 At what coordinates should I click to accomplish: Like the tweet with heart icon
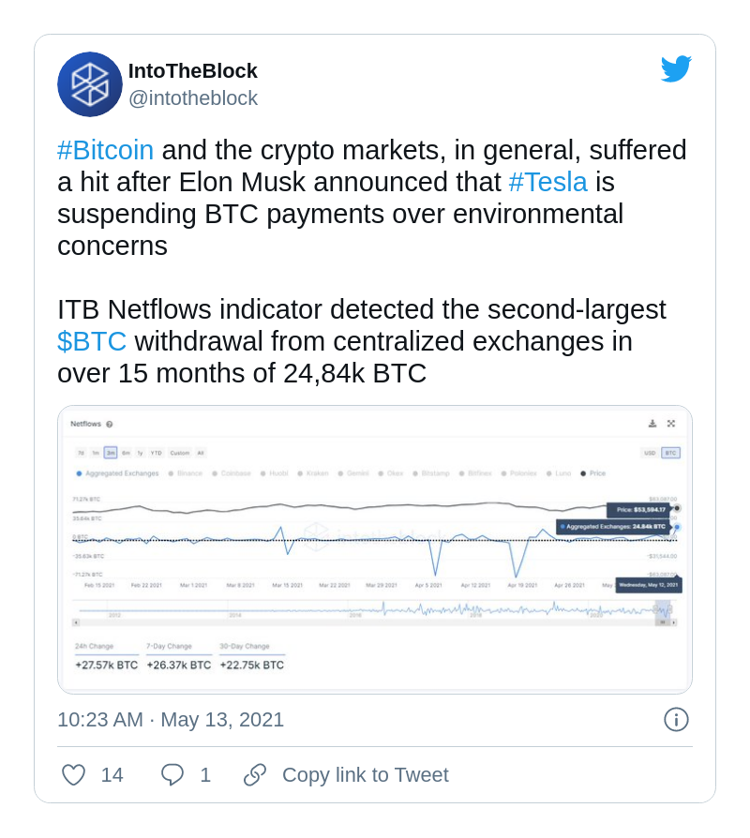[73, 775]
